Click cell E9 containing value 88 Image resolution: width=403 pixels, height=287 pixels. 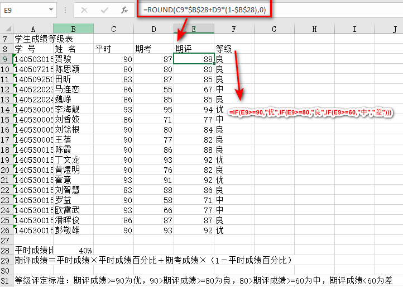pos(194,59)
